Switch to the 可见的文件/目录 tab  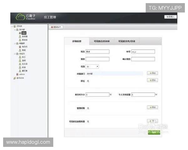[x=127, y=41]
